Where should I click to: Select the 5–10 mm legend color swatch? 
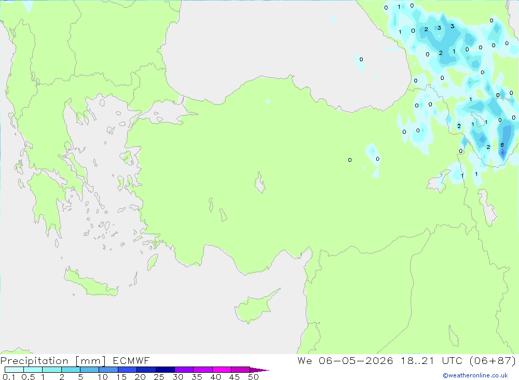pos(90,370)
